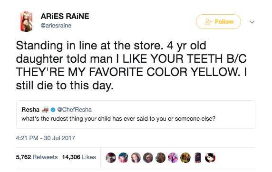Click the emoji next to Resha

pos(46,110)
